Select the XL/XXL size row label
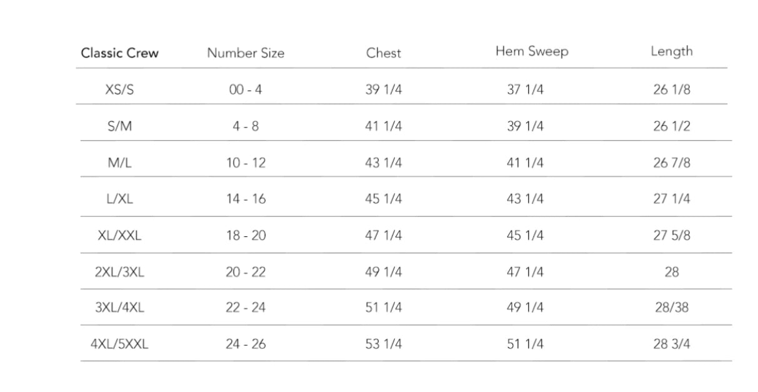This screenshot has width=758, height=392. click(x=119, y=236)
